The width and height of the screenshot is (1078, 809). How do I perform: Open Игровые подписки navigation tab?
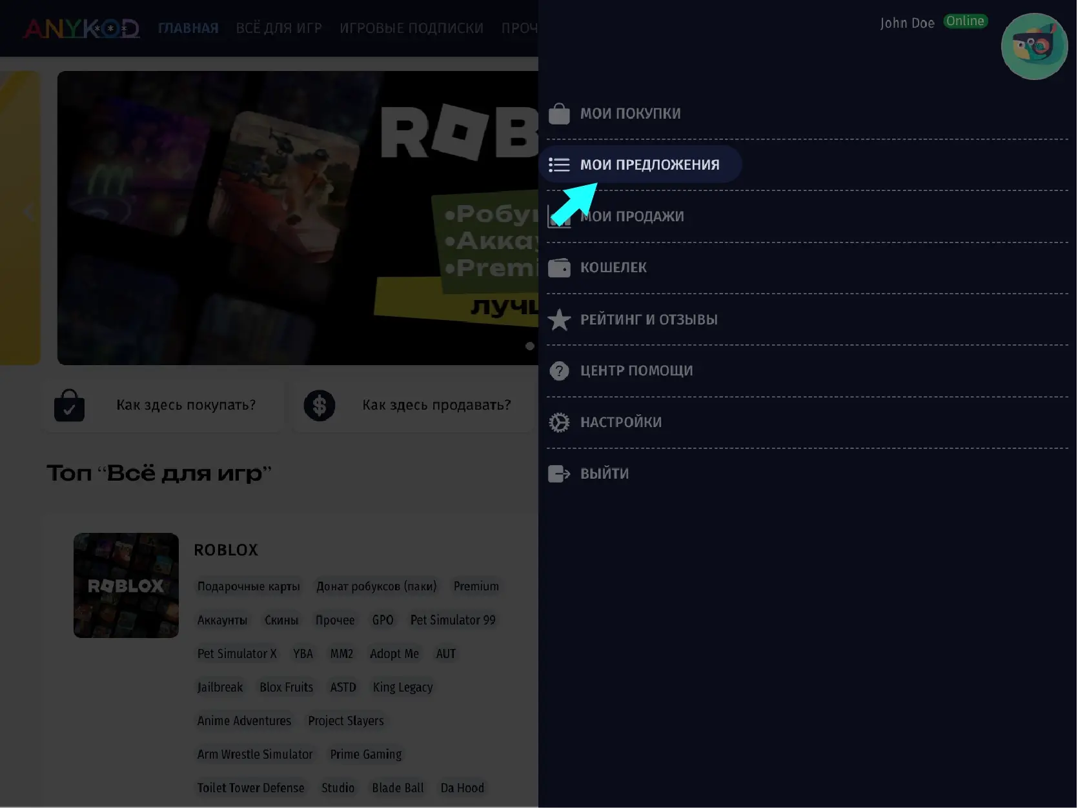coord(411,28)
